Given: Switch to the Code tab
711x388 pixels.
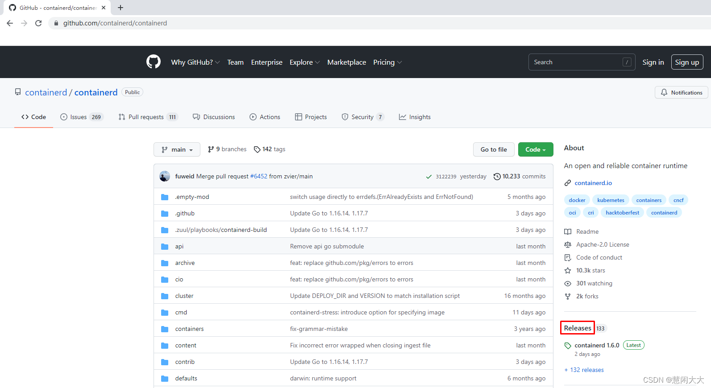Looking at the screenshot, I should (x=33, y=117).
